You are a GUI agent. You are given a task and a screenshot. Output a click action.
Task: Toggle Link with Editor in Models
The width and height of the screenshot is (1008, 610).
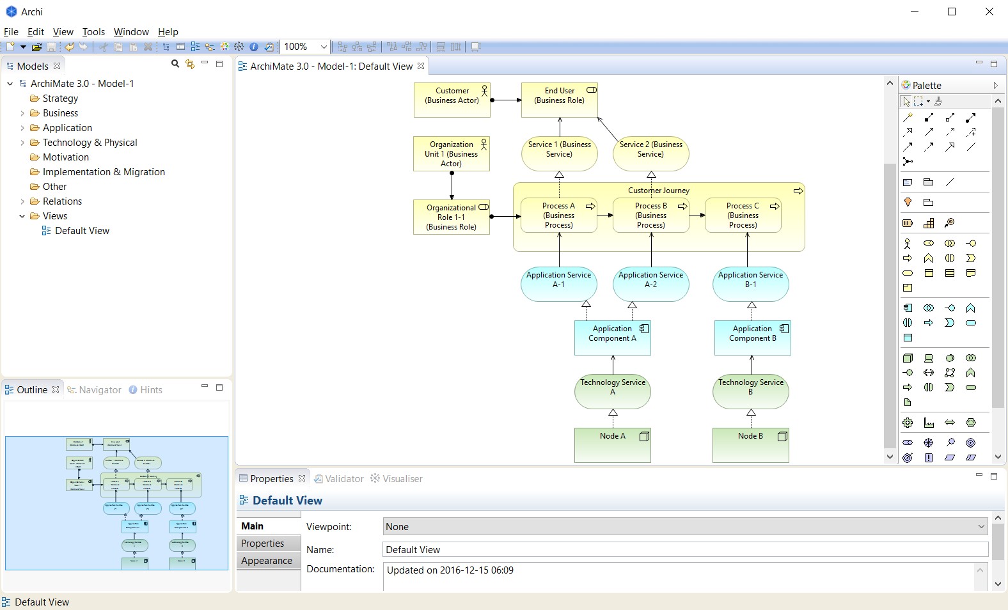point(190,64)
